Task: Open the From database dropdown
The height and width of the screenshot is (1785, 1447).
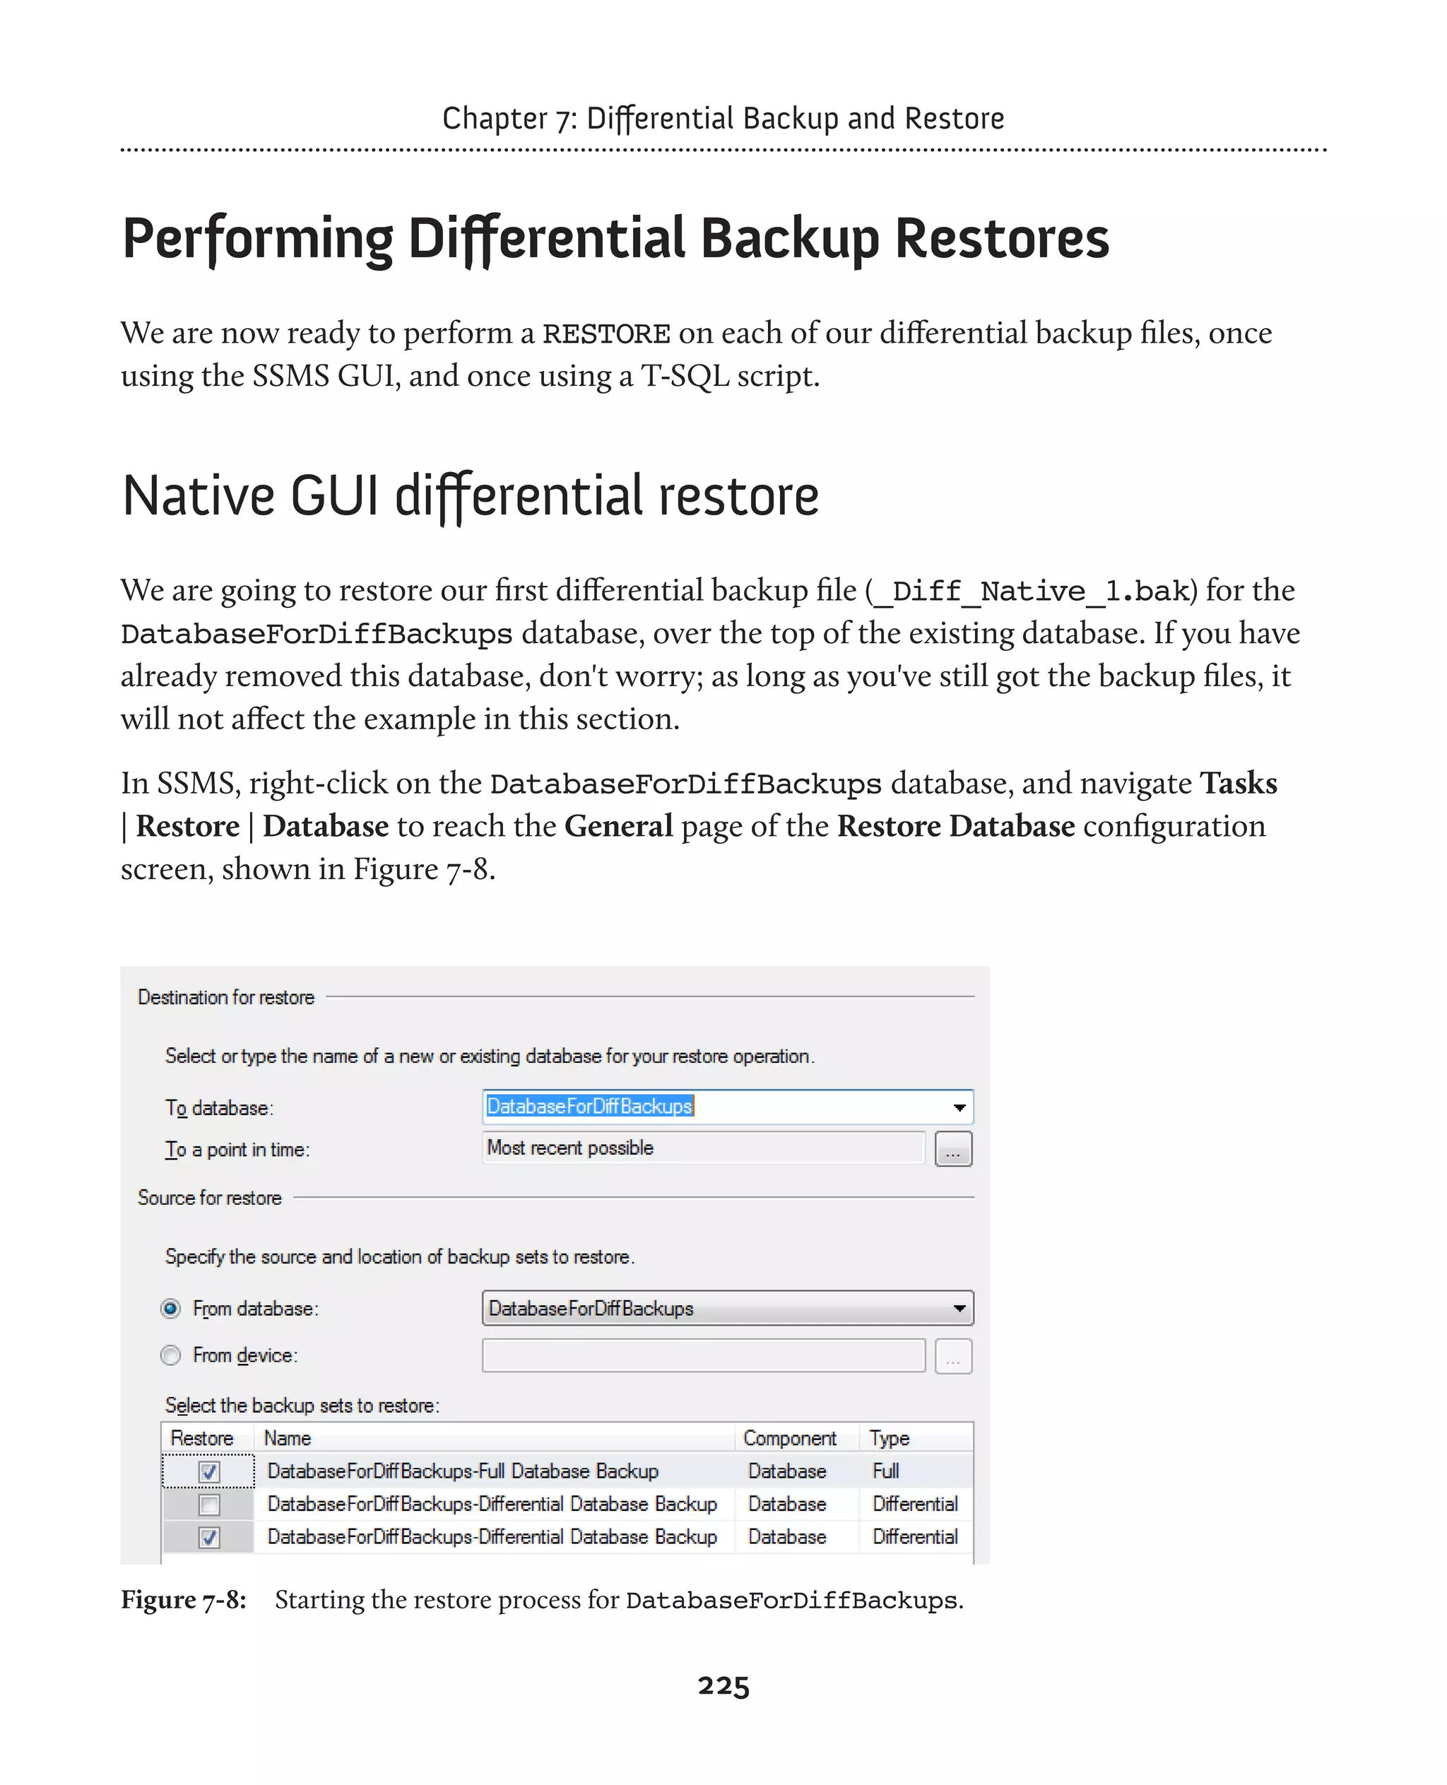Action: tap(728, 1308)
